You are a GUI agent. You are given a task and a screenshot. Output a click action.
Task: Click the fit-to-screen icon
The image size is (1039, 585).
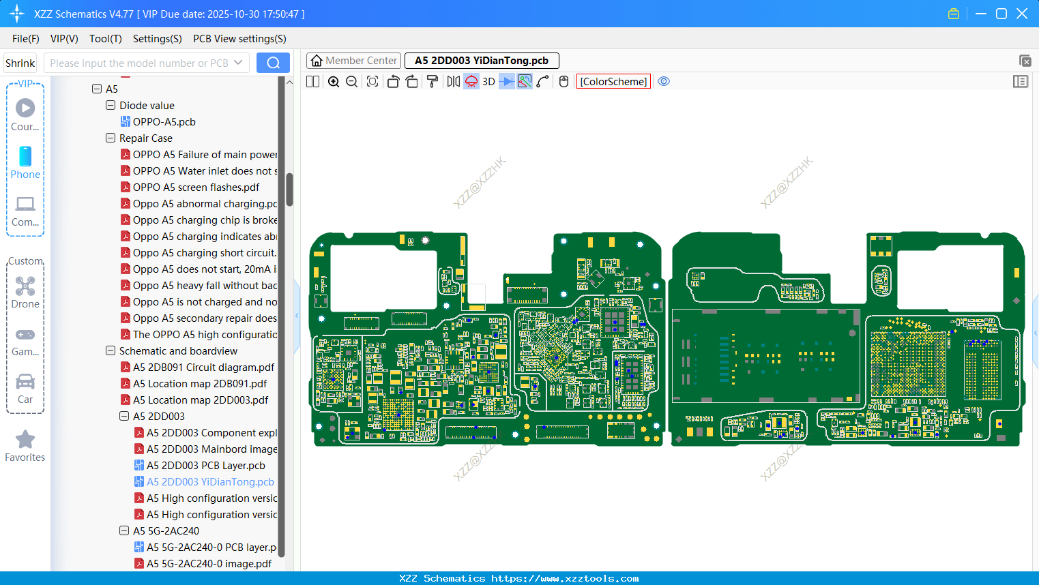click(372, 82)
